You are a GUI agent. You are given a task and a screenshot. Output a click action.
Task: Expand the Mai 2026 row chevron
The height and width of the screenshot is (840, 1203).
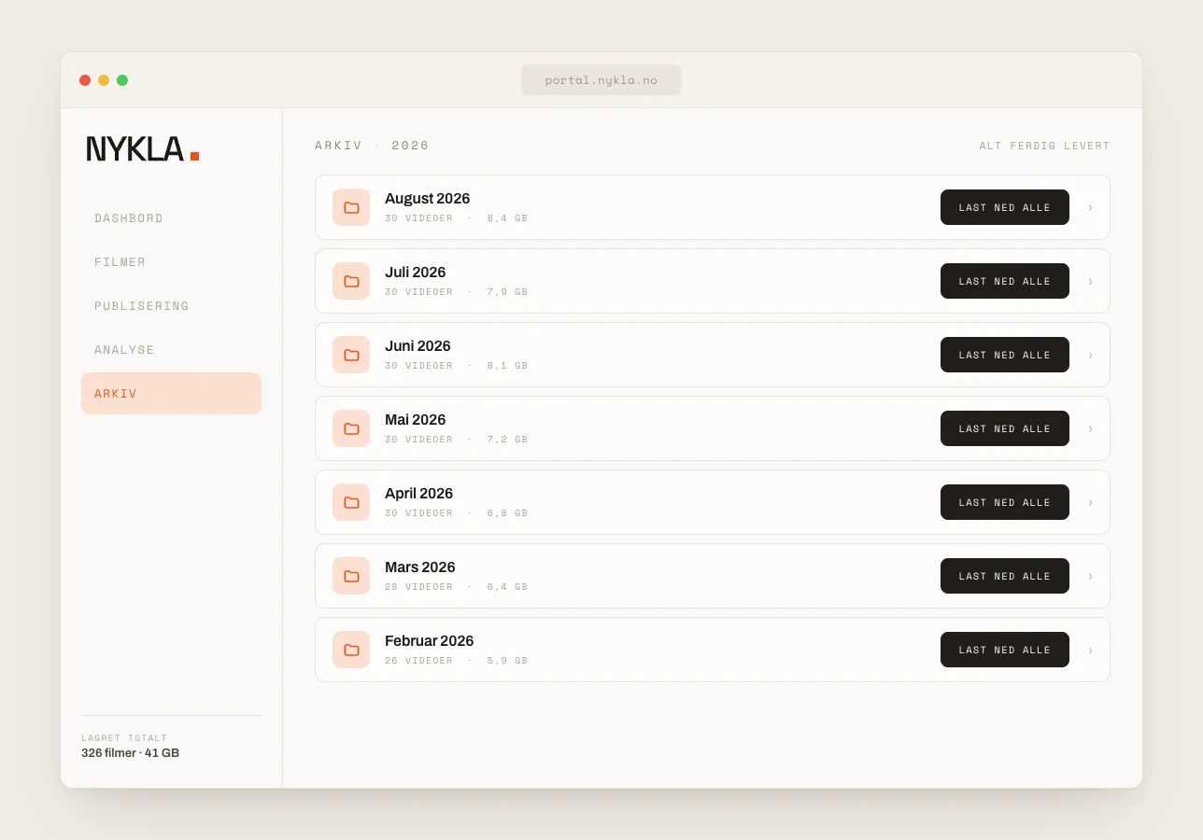(x=1090, y=428)
